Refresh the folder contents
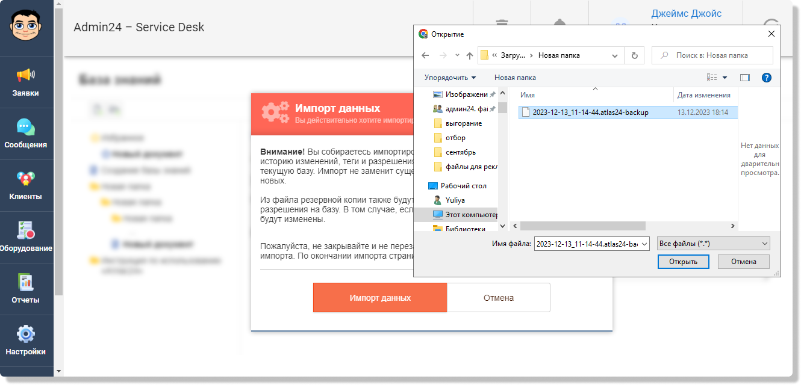This screenshot has height=385, width=801. pos(634,55)
